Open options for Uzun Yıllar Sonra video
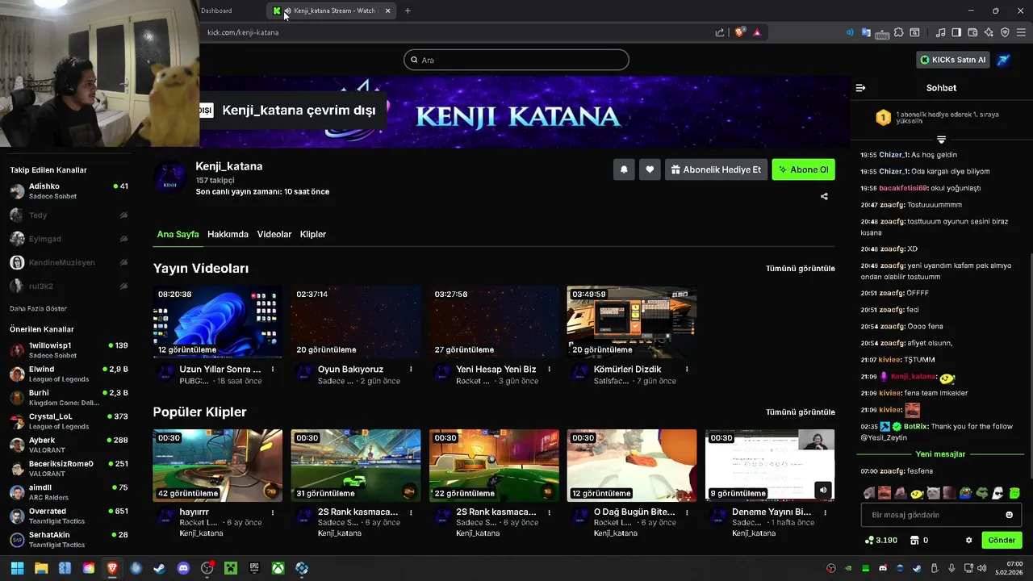This screenshot has height=581, width=1033. point(273,370)
